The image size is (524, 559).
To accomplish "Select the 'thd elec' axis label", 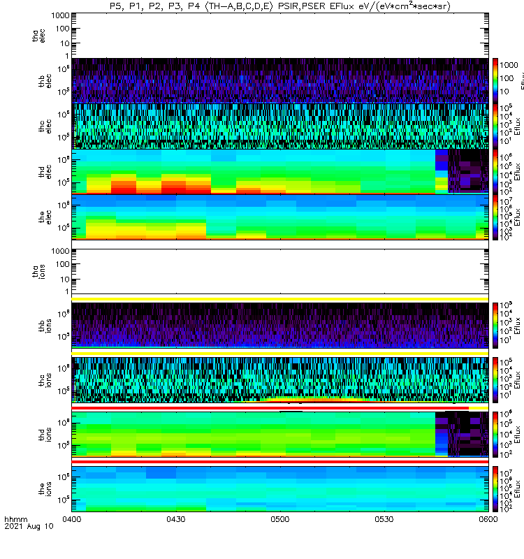I will (x=45, y=171).
